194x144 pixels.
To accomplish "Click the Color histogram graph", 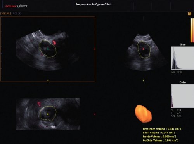I will [182, 96].
